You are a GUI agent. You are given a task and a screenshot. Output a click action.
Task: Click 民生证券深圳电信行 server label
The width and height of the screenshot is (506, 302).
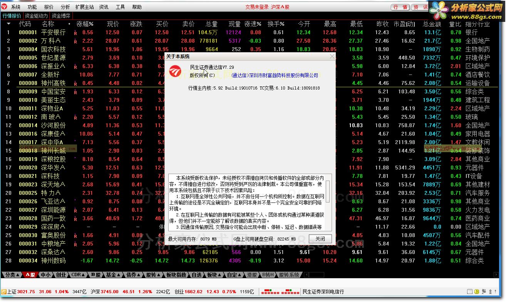323,292
